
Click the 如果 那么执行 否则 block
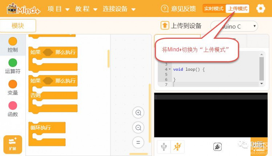click(x=53, y=94)
